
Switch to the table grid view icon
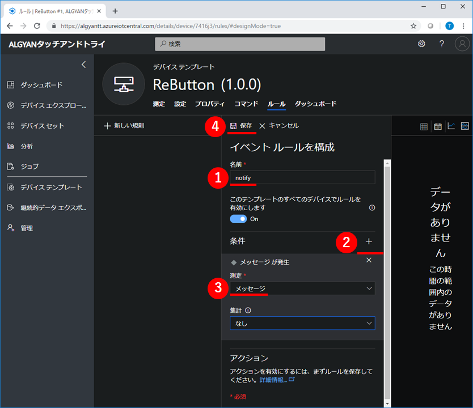point(424,126)
